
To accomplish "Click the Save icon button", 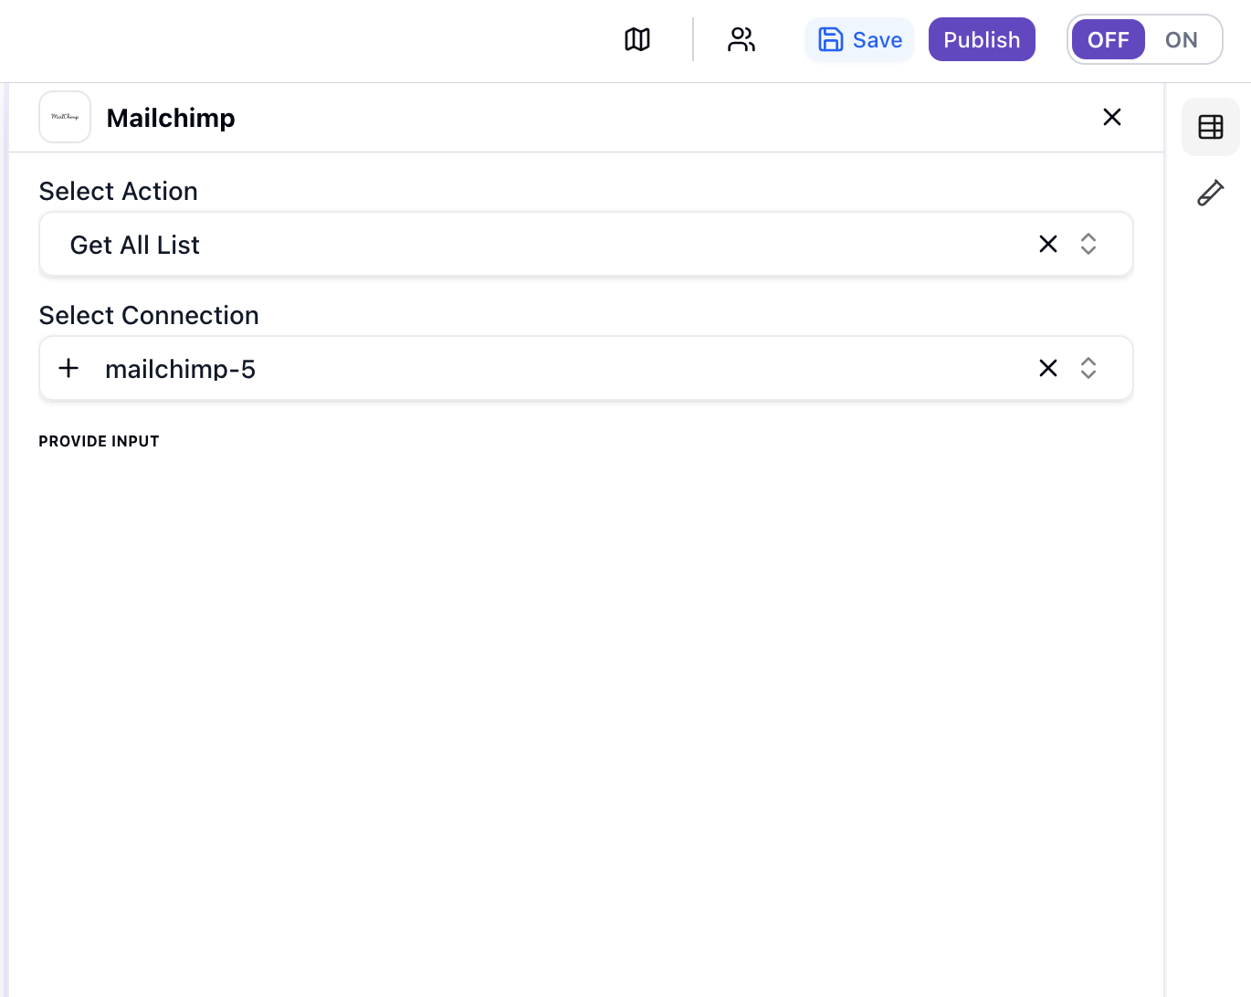I will pos(830,39).
